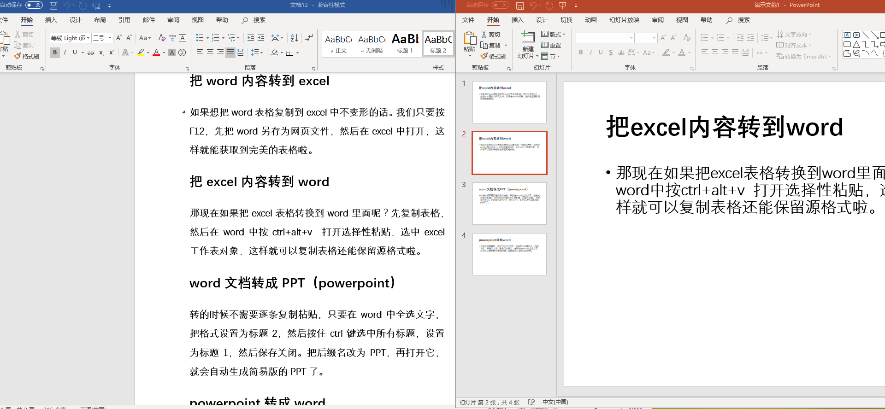Open borders dropdown arrow in Word
The width and height of the screenshot is (885, 409).
(x=298, y=53)
